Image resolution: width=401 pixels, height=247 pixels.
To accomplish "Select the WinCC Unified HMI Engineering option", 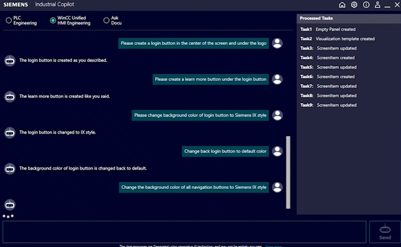I will [x=53, y=20].
